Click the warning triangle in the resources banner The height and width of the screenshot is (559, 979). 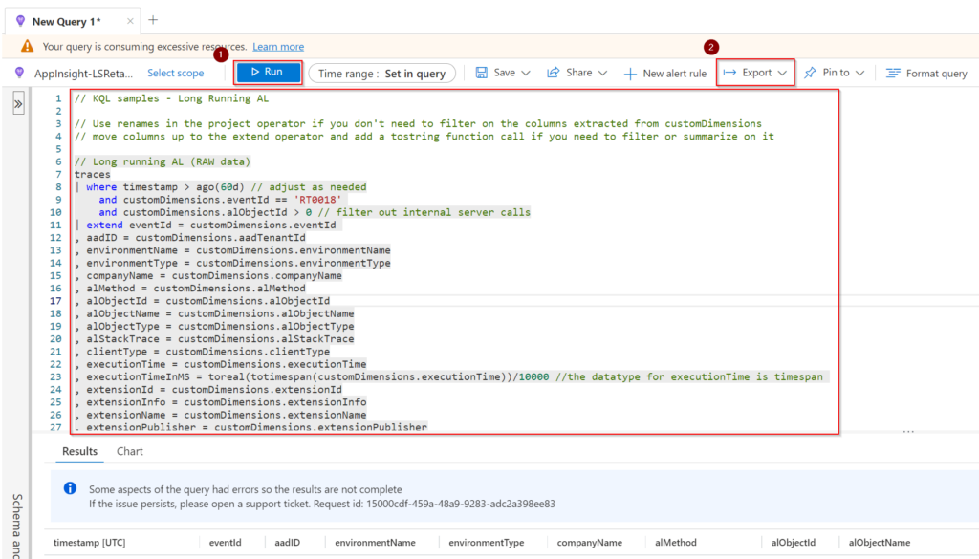point(26,45)
